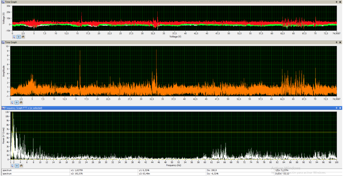Click the 'Dx: 190,9' value cell
The height and width of the screenshot is (177, 344).
240,170
